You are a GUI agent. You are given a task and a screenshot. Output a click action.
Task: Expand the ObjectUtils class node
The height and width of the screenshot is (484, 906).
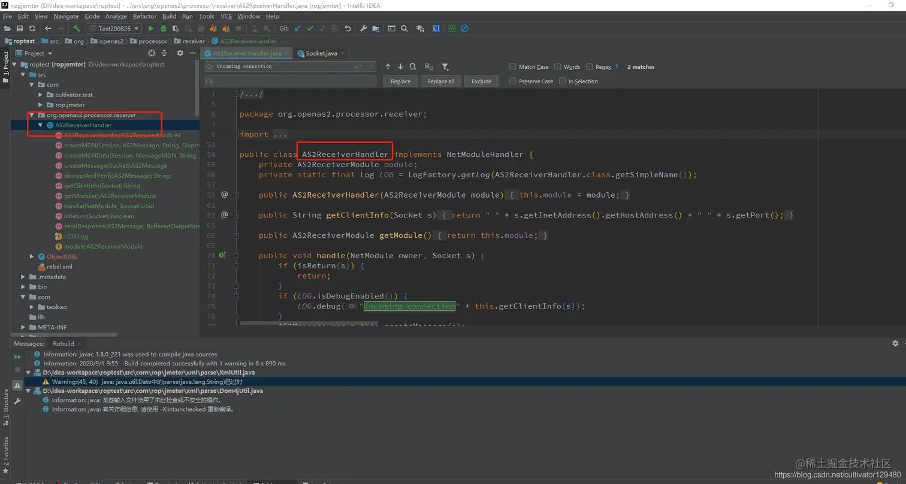coord(32,256)
